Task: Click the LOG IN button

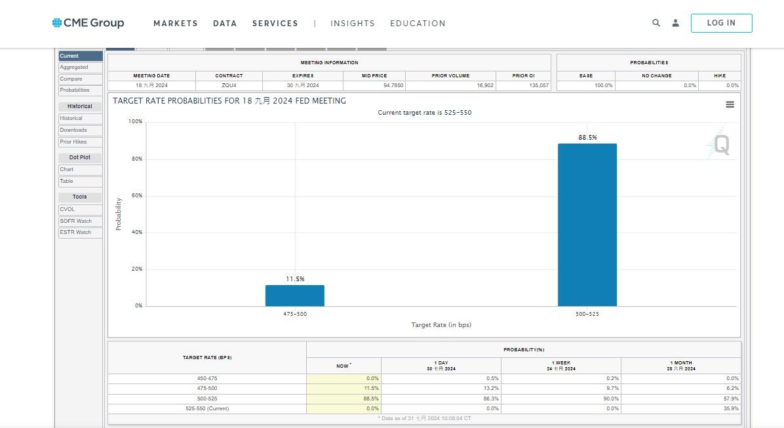Action: (x=721, y=23)
